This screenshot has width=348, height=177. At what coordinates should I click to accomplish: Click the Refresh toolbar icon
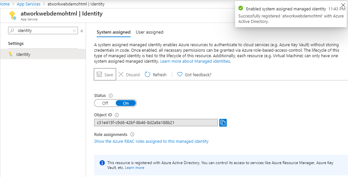point(147,75)
